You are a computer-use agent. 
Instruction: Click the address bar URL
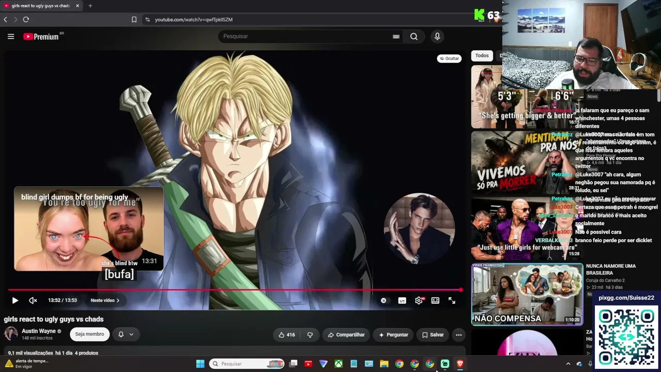point(194,20)
